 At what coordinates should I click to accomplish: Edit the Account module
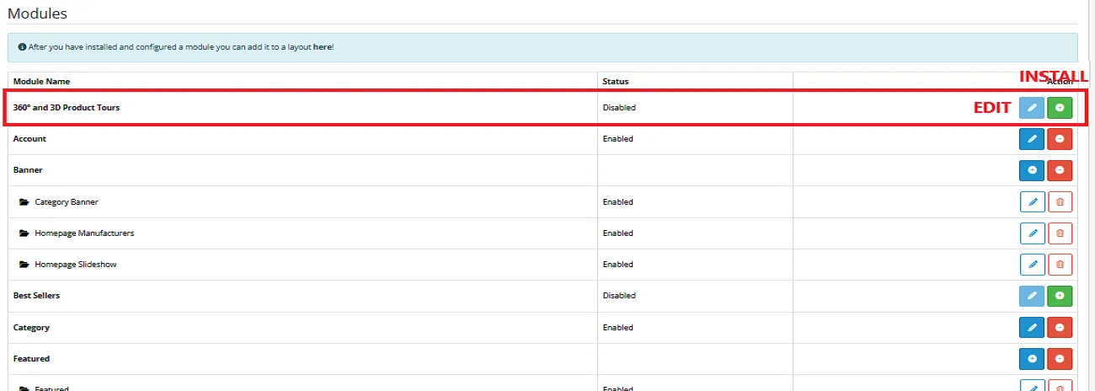click(1032, 139)
